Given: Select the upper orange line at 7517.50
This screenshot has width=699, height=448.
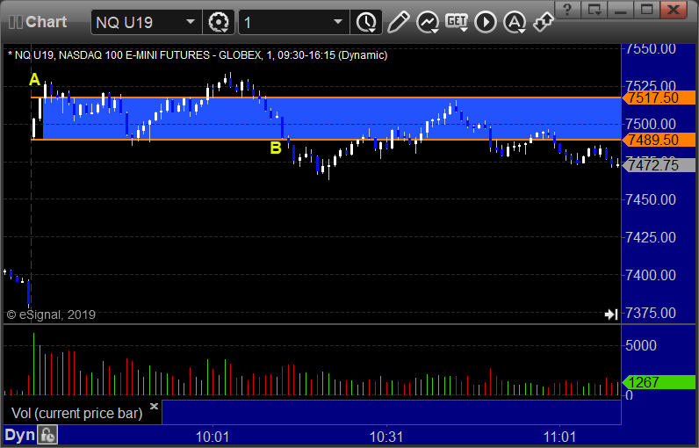Looking at the screenshot, I should click(x=326, y=98).
